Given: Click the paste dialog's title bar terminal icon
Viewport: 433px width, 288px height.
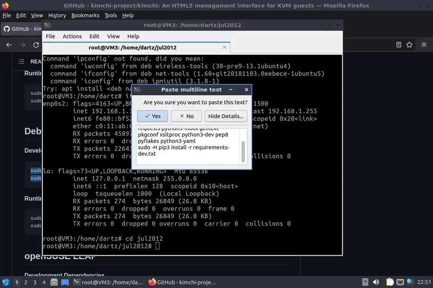Looking at the screenshot, I should [137, 89].
